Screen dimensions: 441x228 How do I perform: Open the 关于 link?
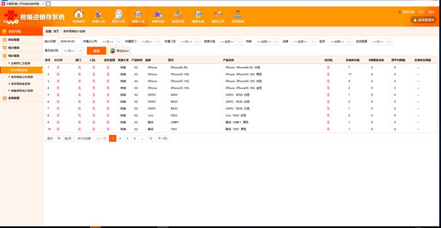pyautogui.click(x=421, y=12)
